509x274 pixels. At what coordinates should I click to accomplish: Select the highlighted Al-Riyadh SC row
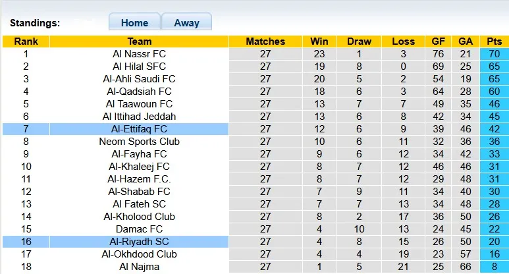139,242
